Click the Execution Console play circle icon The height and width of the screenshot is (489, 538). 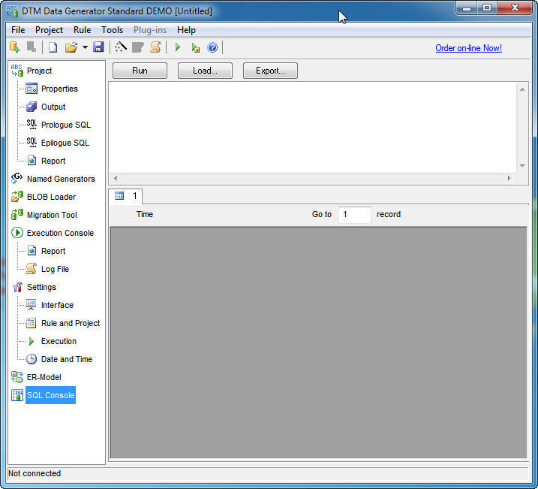coord(17,233)
